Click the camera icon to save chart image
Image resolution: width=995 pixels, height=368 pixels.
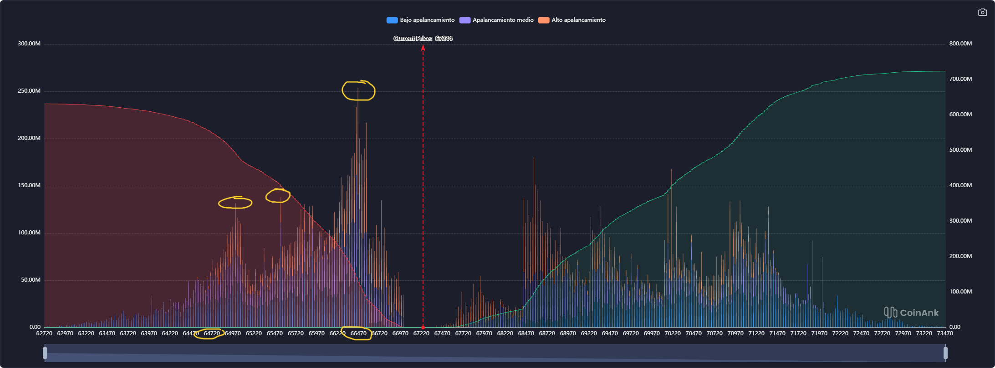pos(982,12)
